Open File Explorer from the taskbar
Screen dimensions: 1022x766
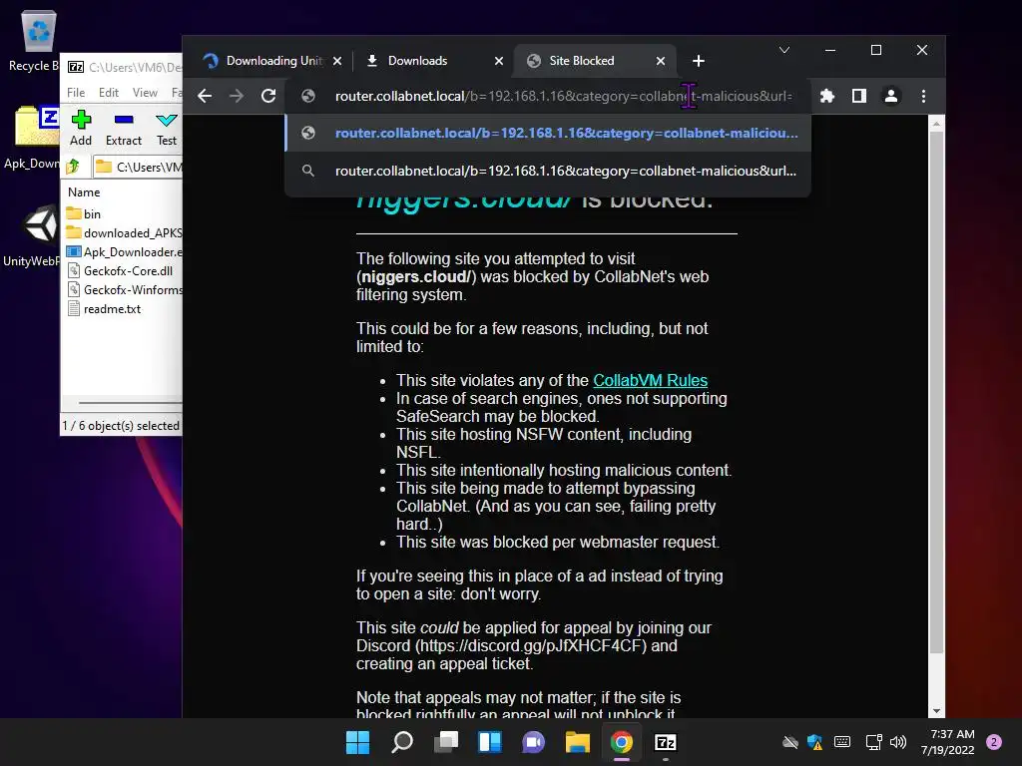click(x=578, y=742)
